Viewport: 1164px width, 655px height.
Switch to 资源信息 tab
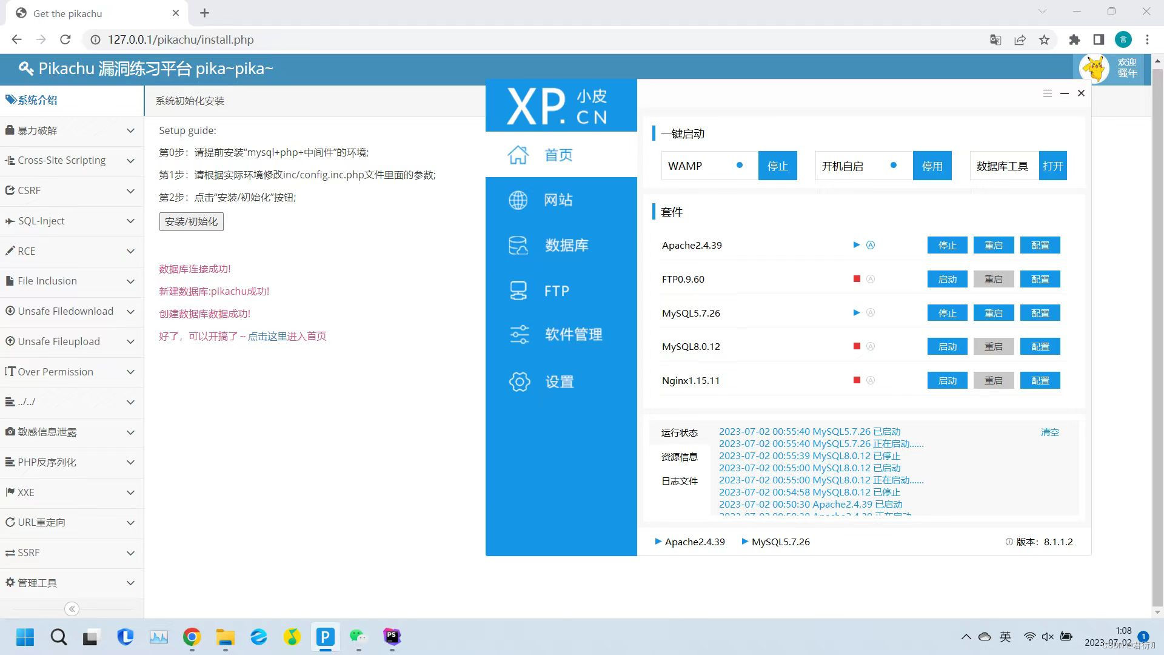[x=679, y=457]
